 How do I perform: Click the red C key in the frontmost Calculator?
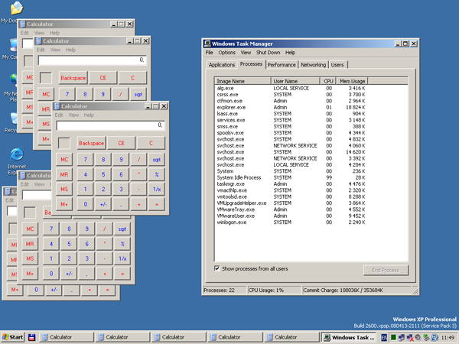[151, 143]
